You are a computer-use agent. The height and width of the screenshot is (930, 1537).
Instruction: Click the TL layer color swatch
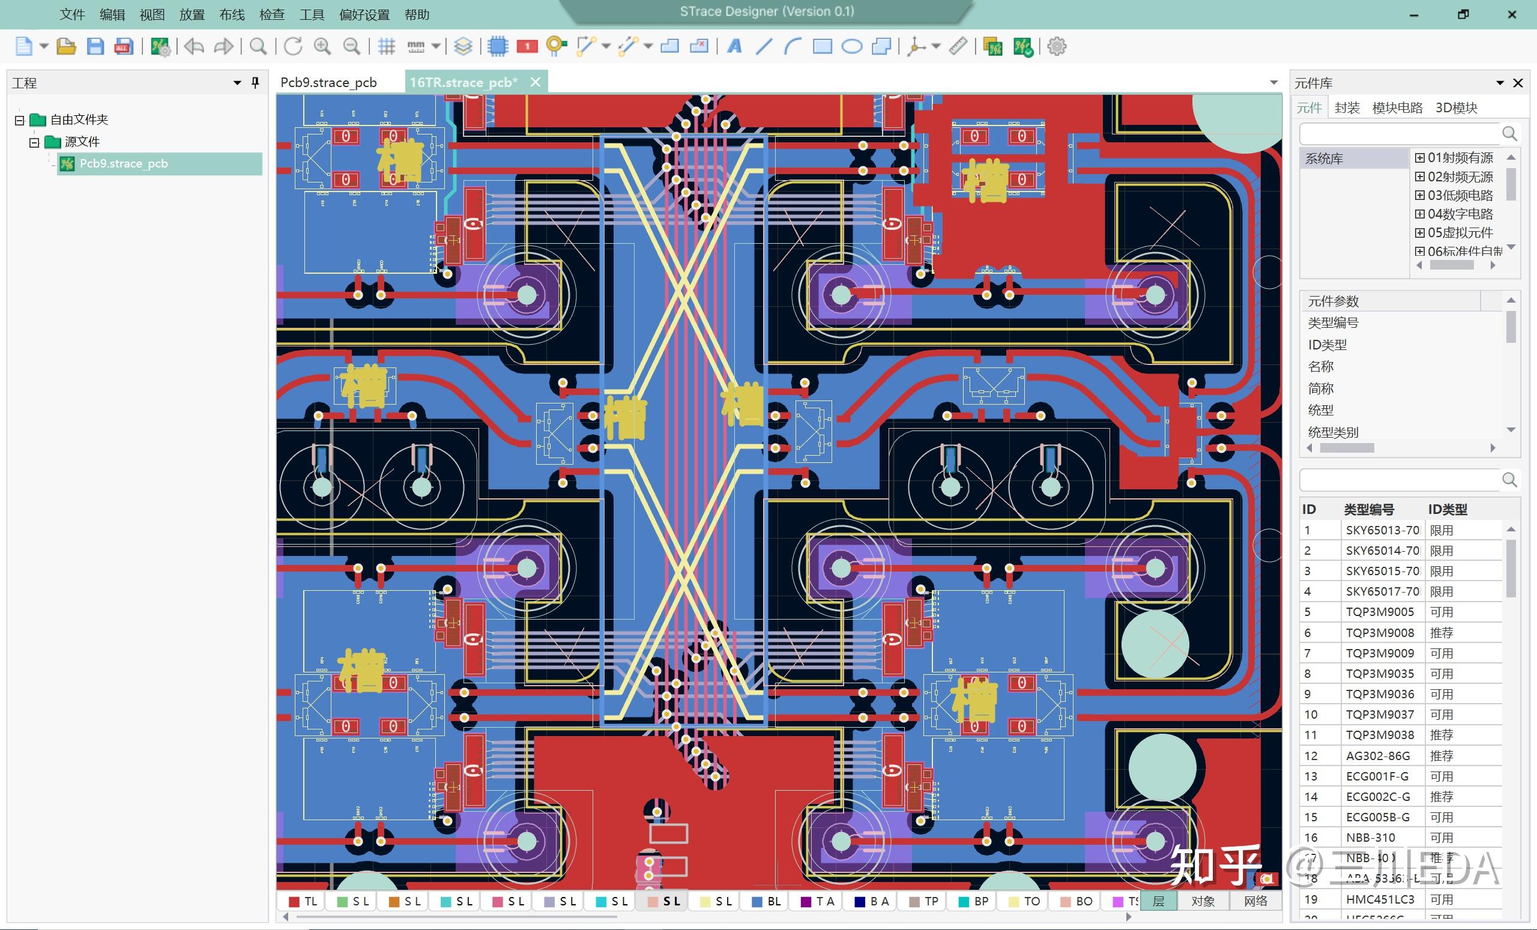coord(294,901)
